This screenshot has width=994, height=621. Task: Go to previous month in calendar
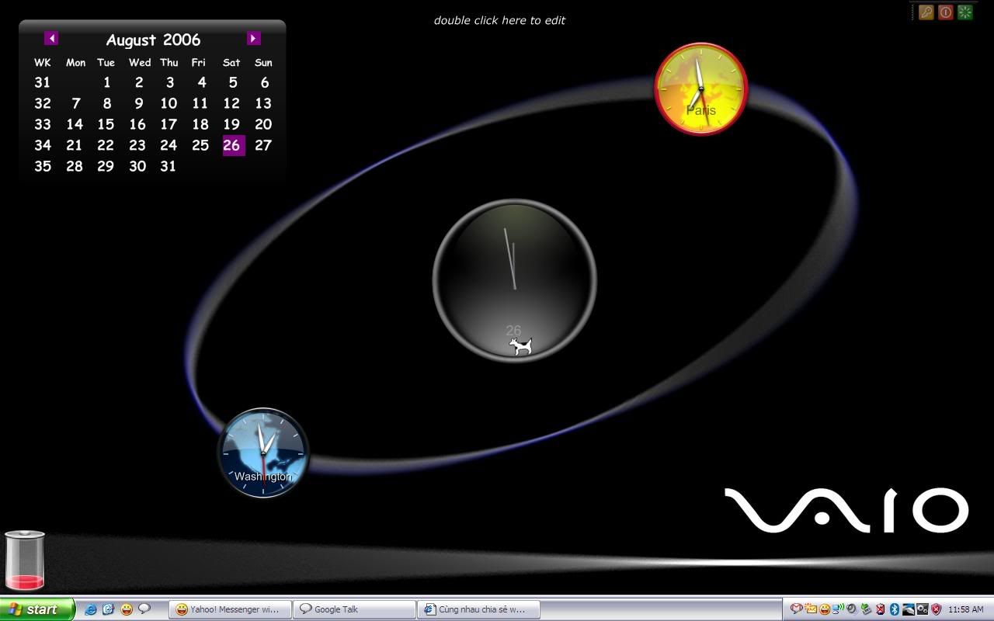click(51, 38)
